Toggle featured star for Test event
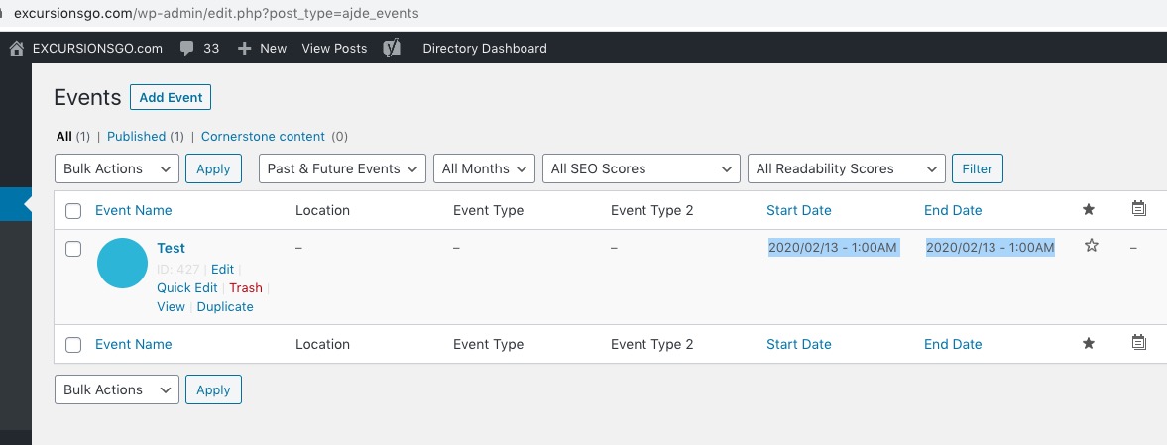1167x445 pixels. click(x=1091, y=246)
